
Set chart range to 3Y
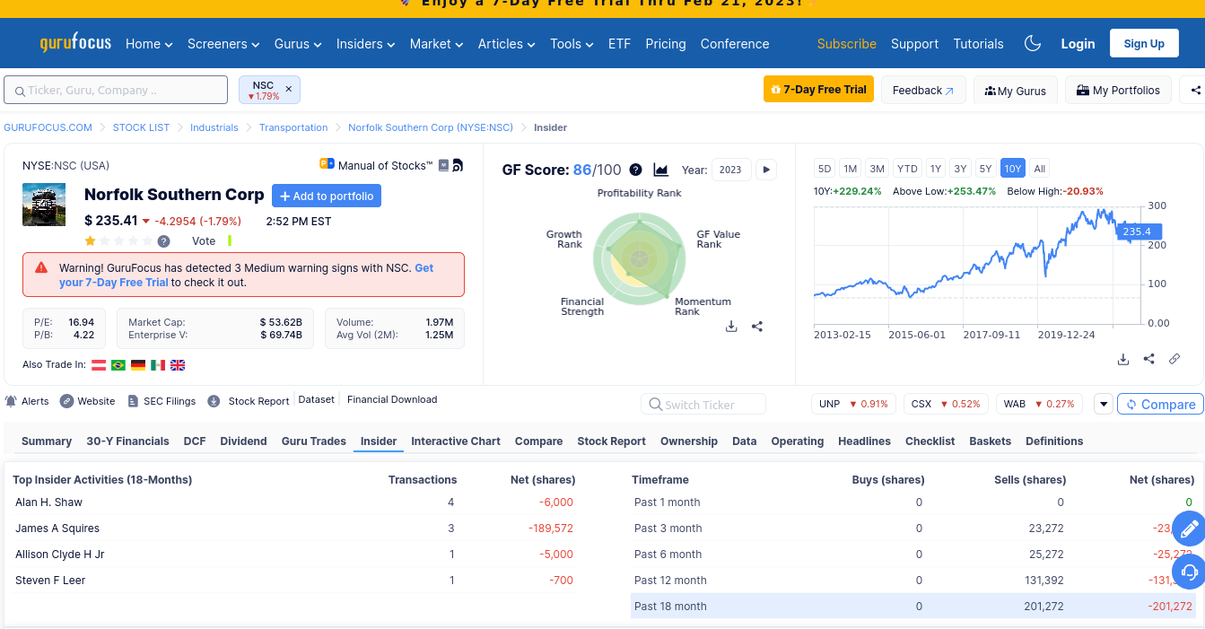tap(961, 169)
